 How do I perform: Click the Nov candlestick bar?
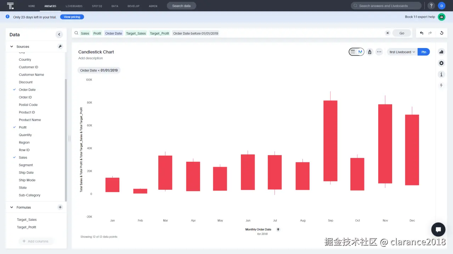(x=385, y=144)
